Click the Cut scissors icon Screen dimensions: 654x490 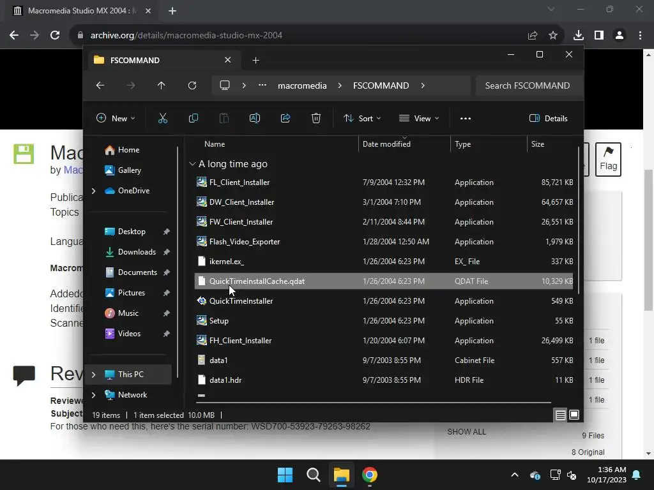(x=163, y=118)
